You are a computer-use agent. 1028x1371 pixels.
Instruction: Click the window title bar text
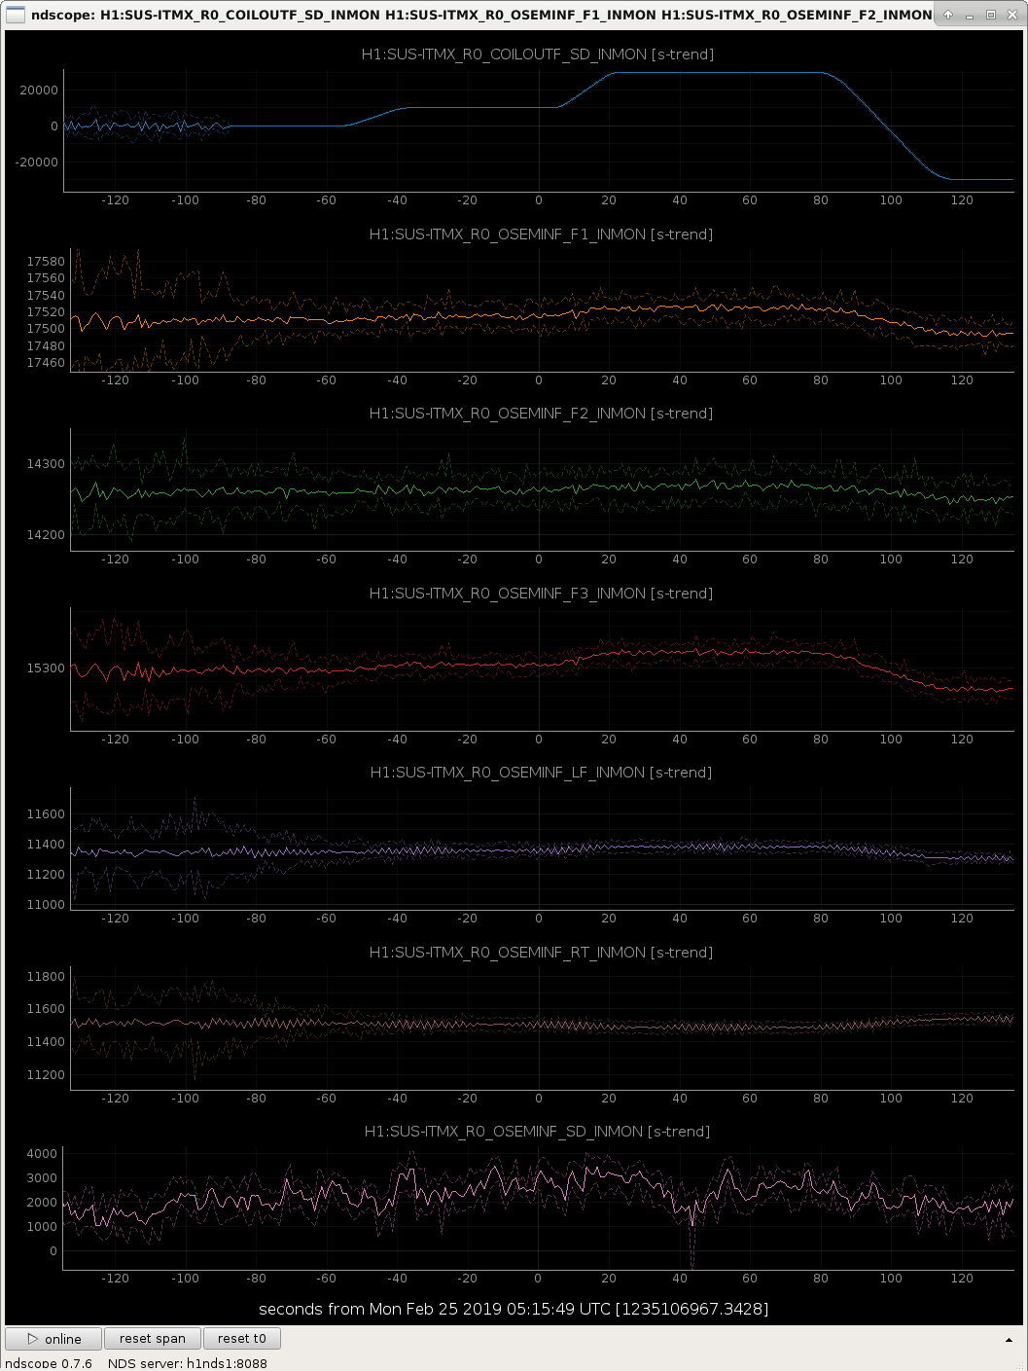click(x=481, y=15)
